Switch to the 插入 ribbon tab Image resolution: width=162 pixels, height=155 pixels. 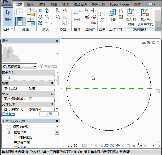tap(30, 4)
